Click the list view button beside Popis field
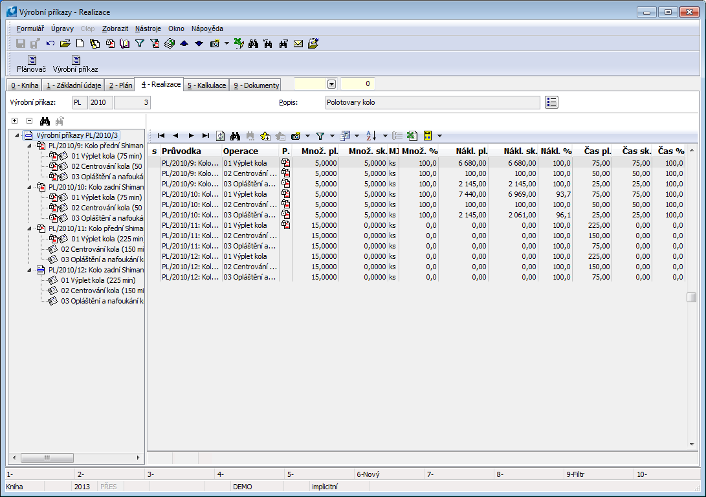The height and width of the screenshot is (497, 706). point(551,102)
